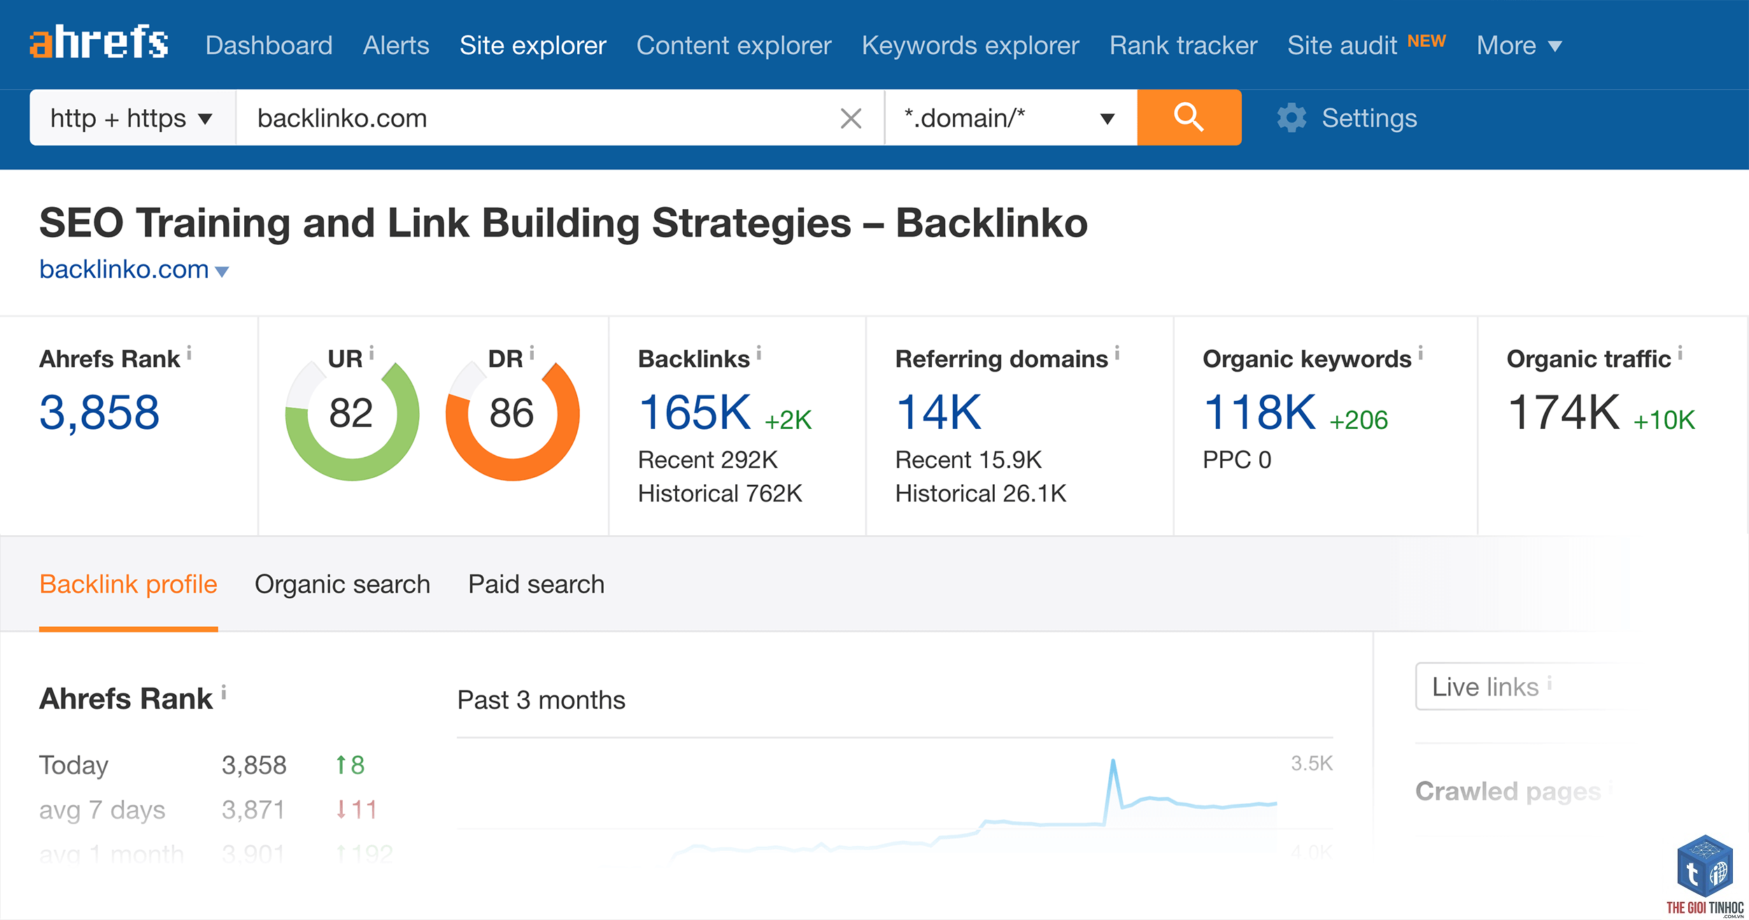
Task: Open Site explorer
Action: (532, 45)
